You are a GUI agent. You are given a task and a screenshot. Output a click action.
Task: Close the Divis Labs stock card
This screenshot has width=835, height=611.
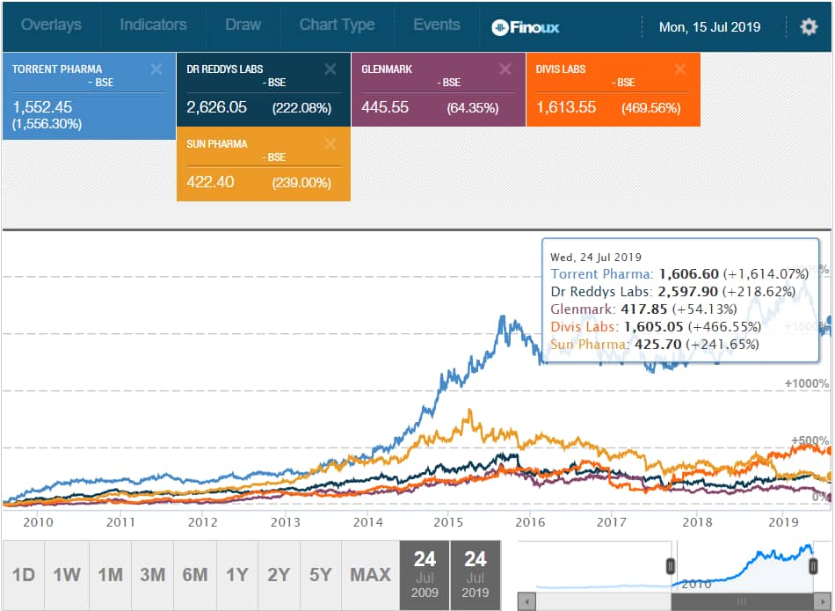(679, 69)
